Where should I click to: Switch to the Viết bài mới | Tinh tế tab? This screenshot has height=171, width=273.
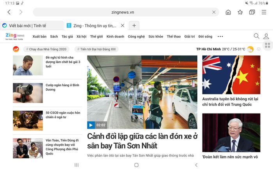click(x=32, y=26)
